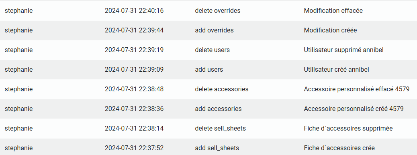Viewport: 417px width, 155px height.
Task: Select the 'delete sell_sheets' action cell
Action: [220, 129]
